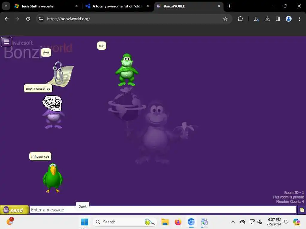The height and width of the screenshot is (229, 306).
Task: Open the Chrome three-dot menu
Action: click(x=299, y=19)
